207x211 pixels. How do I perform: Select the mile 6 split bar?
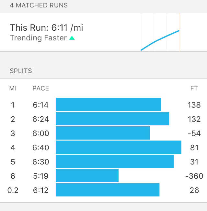[87, 176]
